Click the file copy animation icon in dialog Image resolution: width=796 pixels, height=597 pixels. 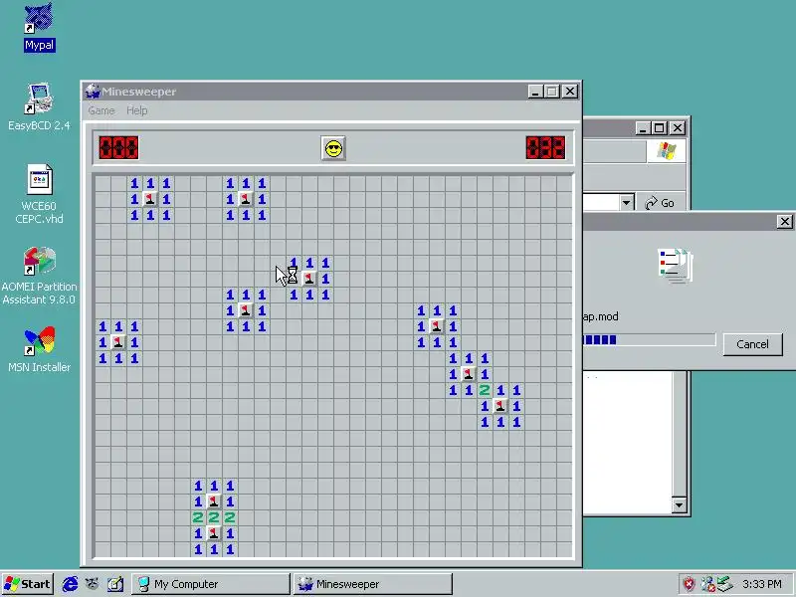676,266
